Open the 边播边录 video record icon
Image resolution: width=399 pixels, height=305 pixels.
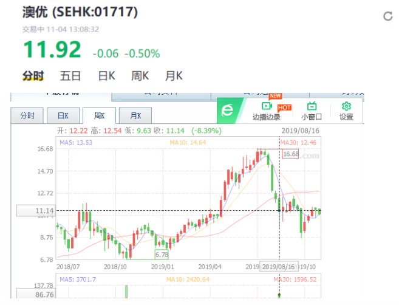coord(267,106)
